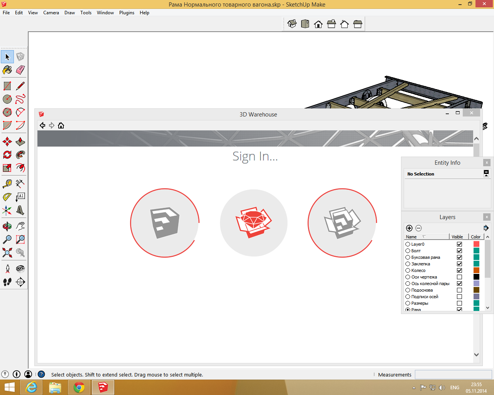Click the red 3D Warehouse sign-in circle
Screen dimensions: 494x395
(254, 223)
